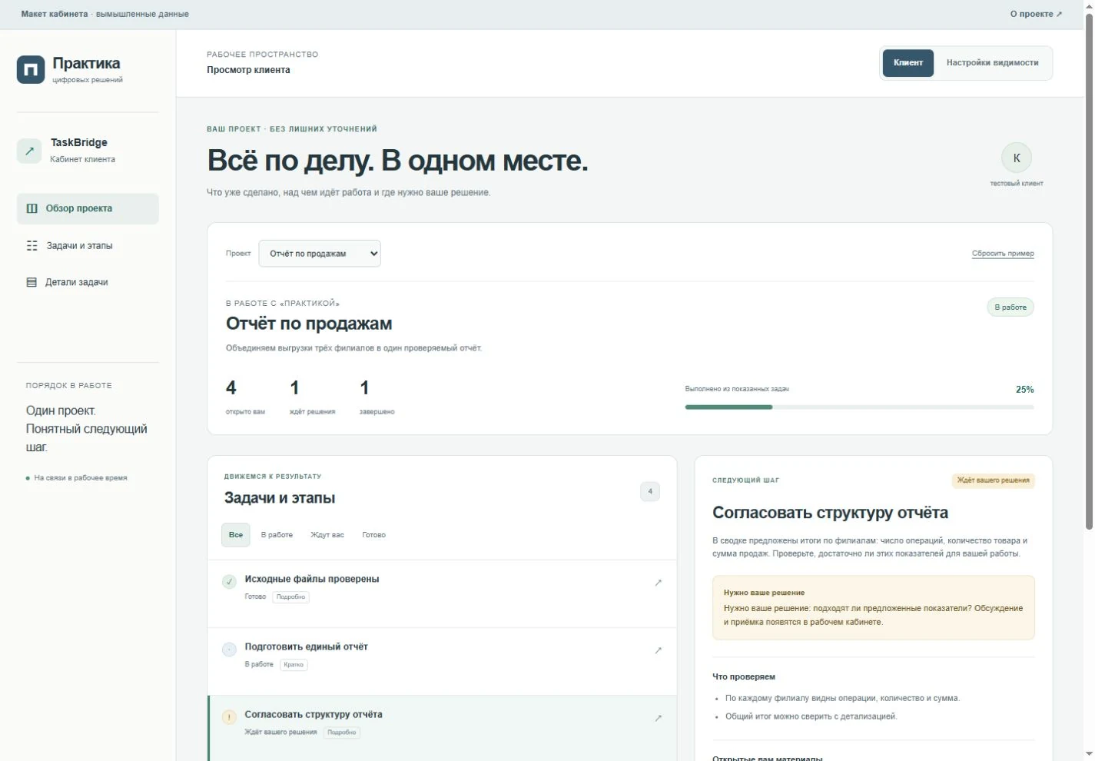The width and height of the screenshot is (1095, 761).
Task: Open the client avatar labeled К
Action: (1016, 158)
